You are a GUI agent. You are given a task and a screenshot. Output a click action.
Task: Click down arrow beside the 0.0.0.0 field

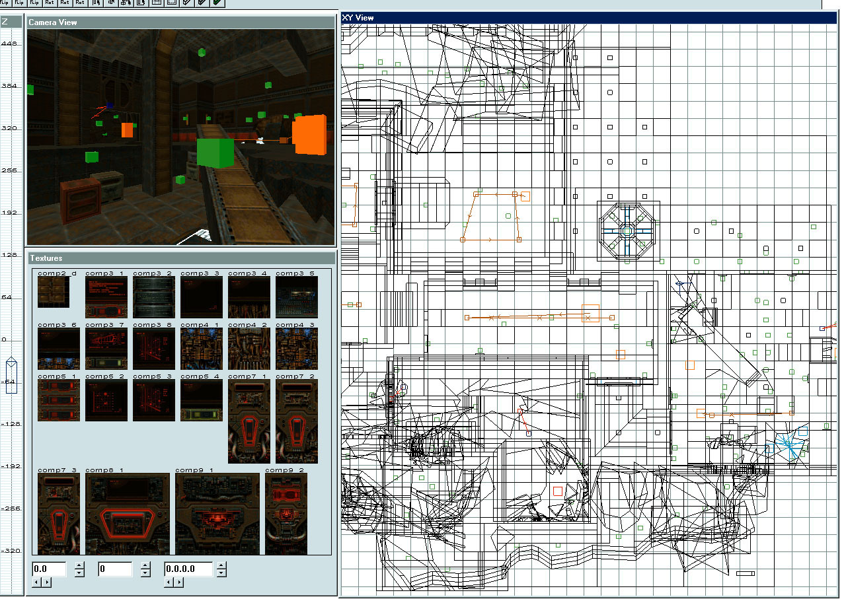pyautogui.click(x=221, y=573)
